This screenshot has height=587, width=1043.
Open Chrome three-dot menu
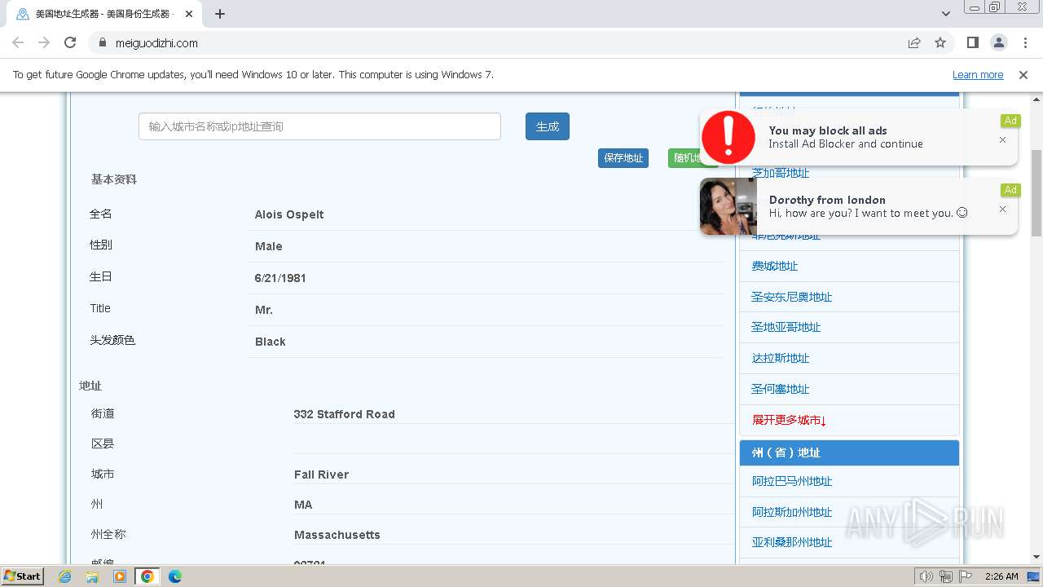pyautogui.click(x=1025, y=43)
